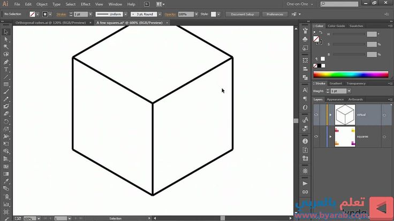This screenshot has width=394, height=221.
Task: Swap fill and stroke in Color panel
Action: point(321,33)
